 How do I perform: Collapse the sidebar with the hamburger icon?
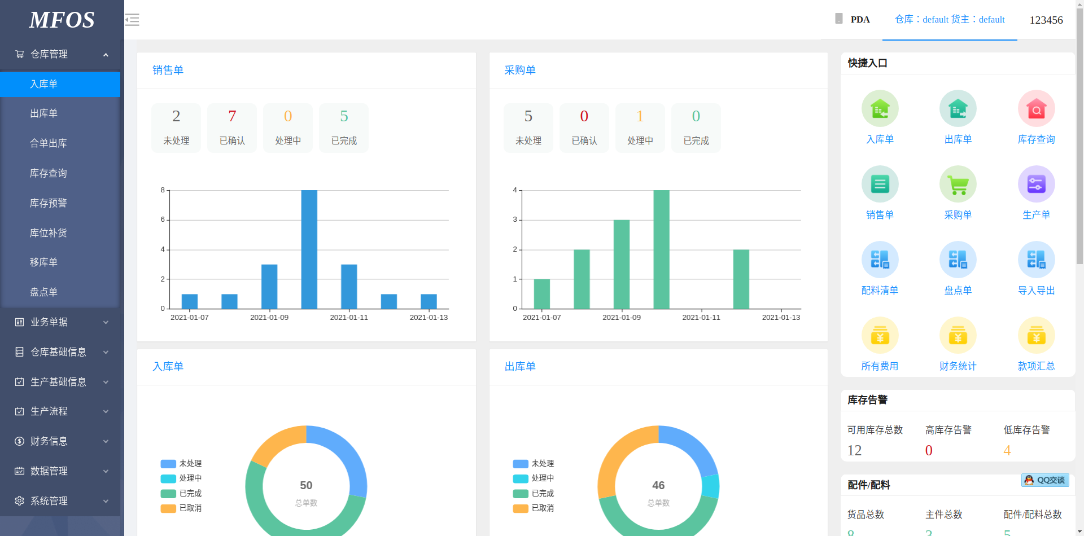(x=132, y=20)
